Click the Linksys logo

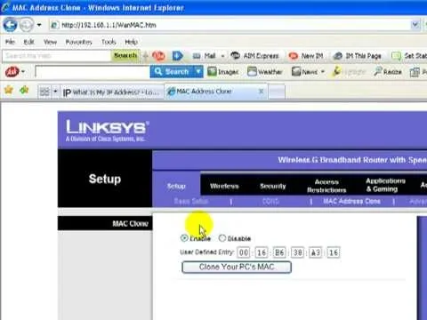(x=107, y=131)
